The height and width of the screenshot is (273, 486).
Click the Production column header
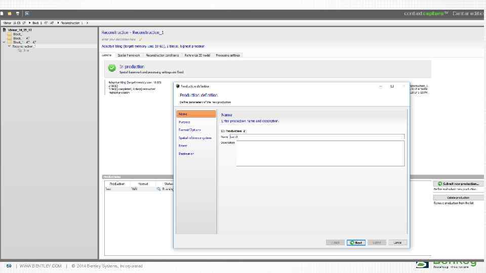[117, 184]
